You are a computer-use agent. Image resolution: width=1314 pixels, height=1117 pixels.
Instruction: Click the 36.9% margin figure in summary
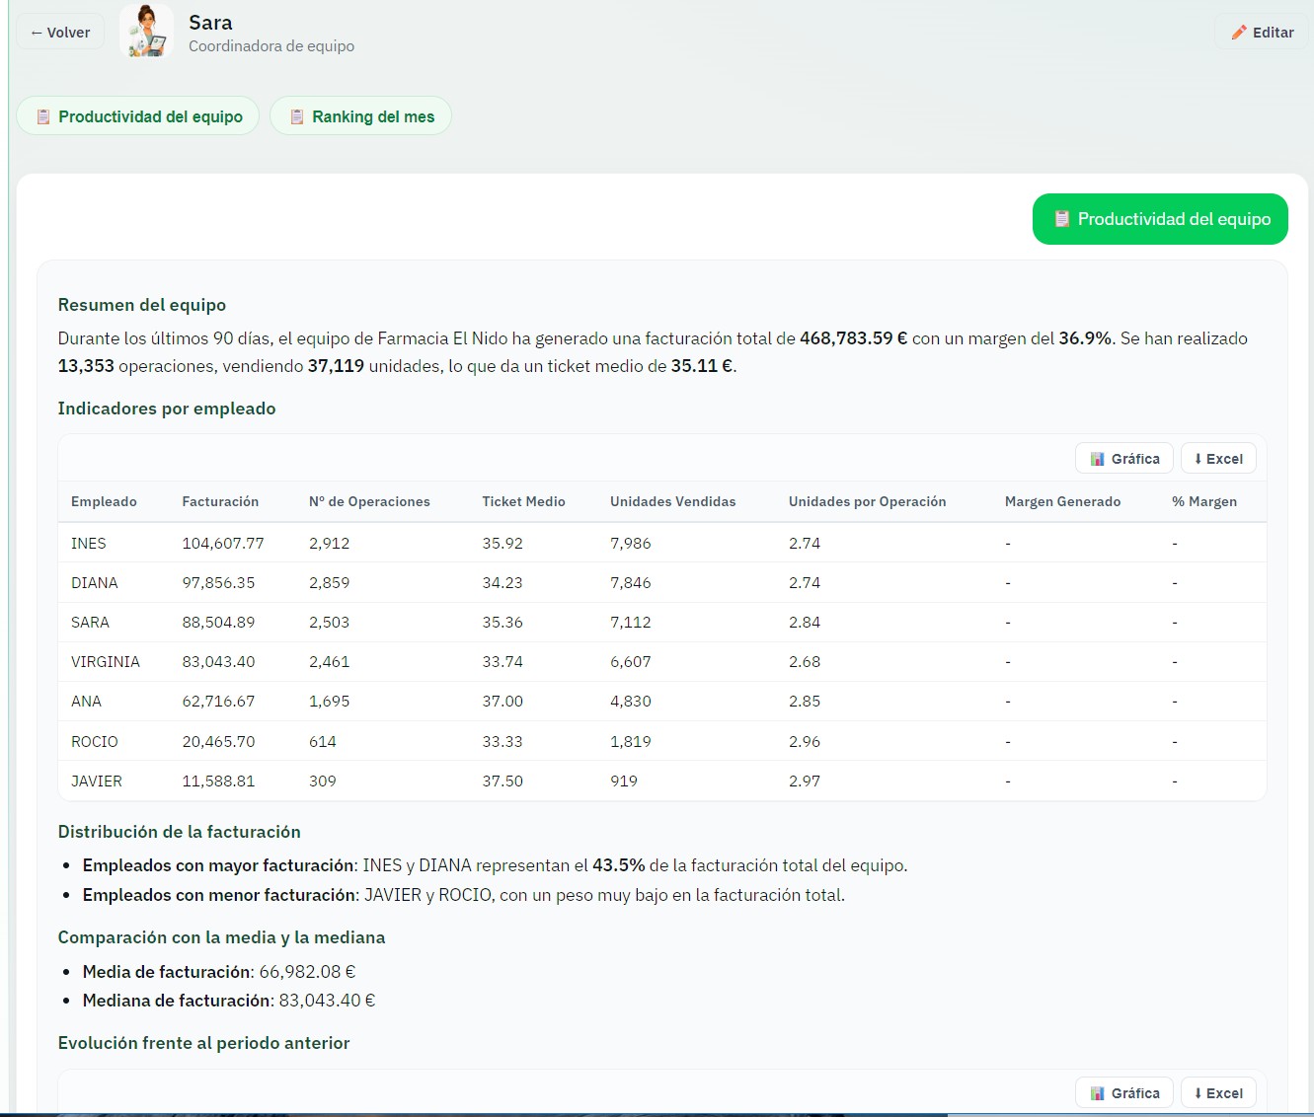(x=1085, y=338)
